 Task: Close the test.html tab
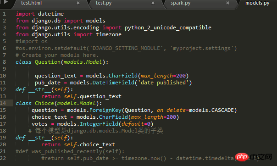[x=78, y=3]
